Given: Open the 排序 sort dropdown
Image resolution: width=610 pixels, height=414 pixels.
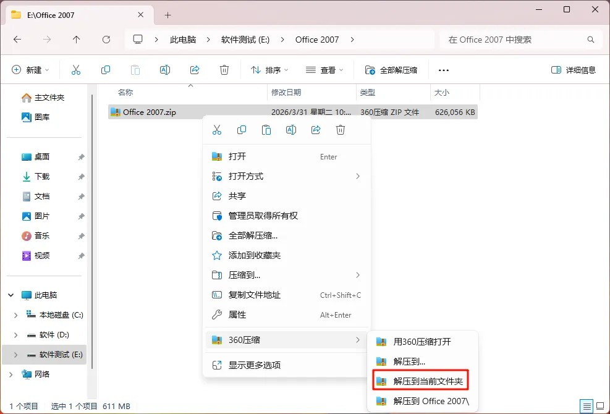Looking at the screenshot, I should pos(269,70).
